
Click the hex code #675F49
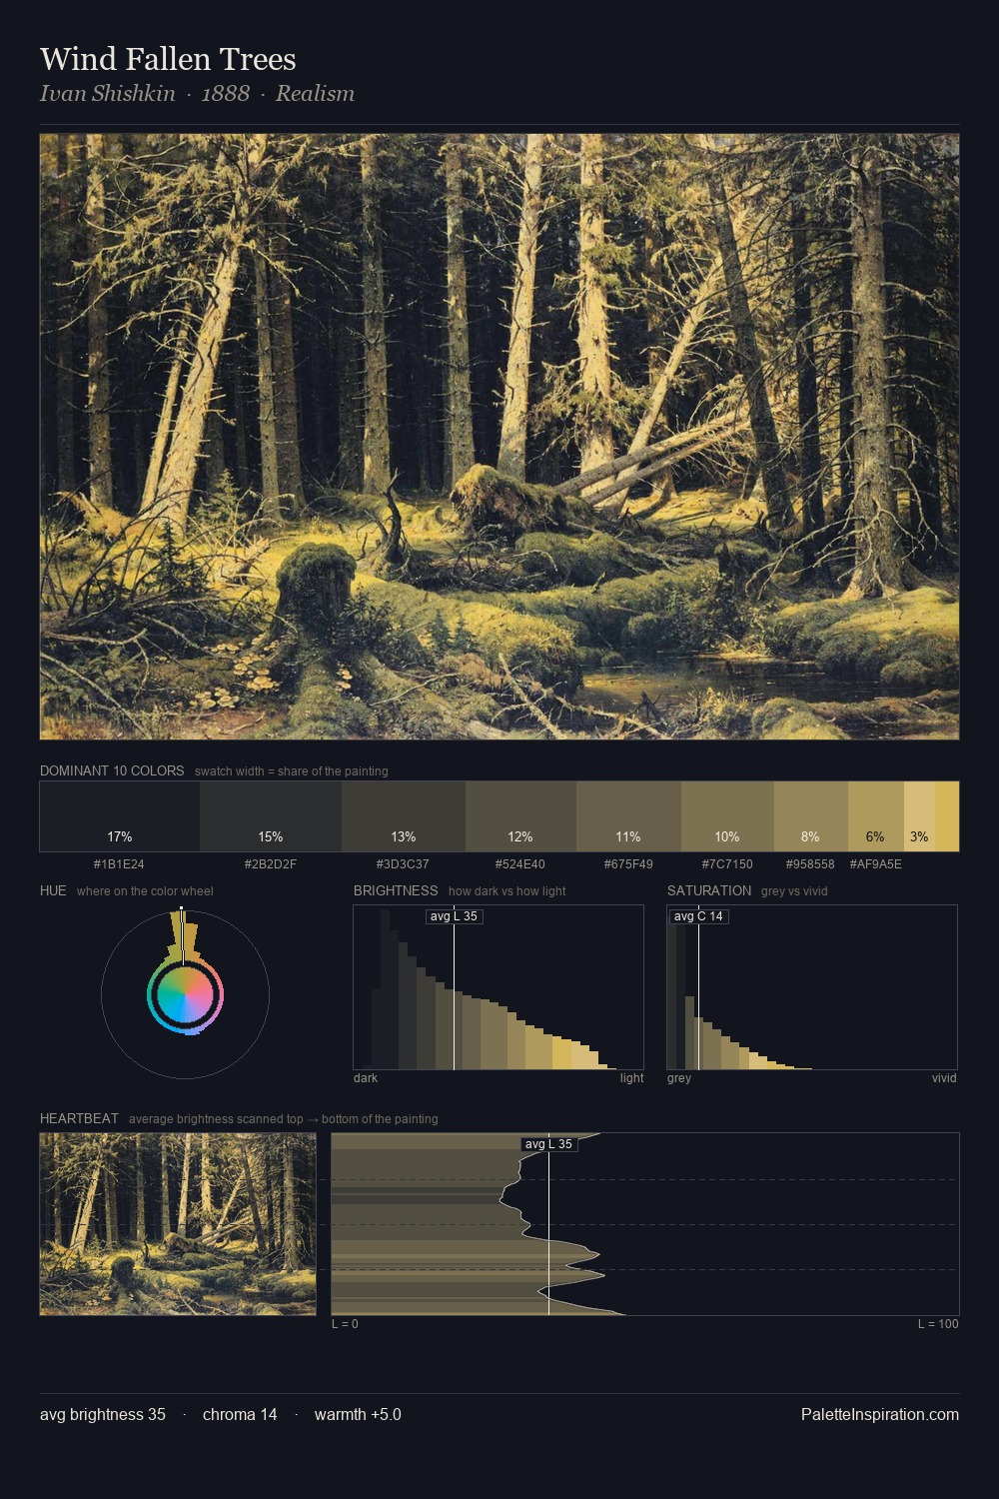tap(628, 864)
